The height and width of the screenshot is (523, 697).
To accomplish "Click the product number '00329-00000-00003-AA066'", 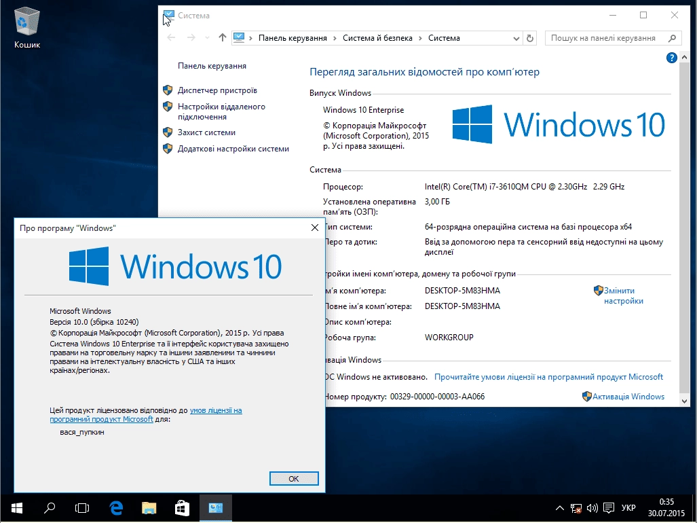I will coord(437,397).
